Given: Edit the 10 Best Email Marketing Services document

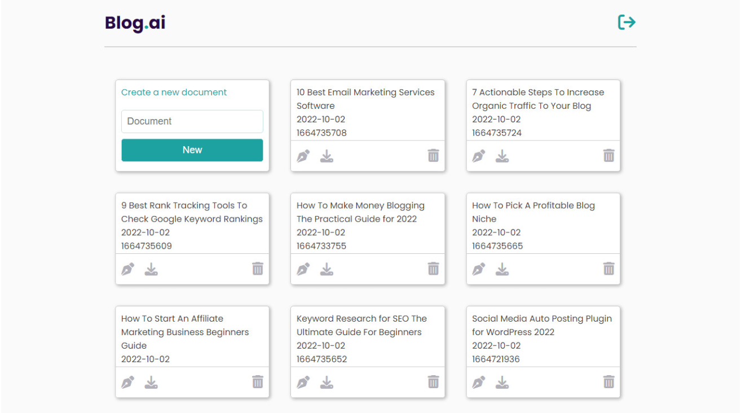Looking at the screenshot, I should (x=303, y=156).
